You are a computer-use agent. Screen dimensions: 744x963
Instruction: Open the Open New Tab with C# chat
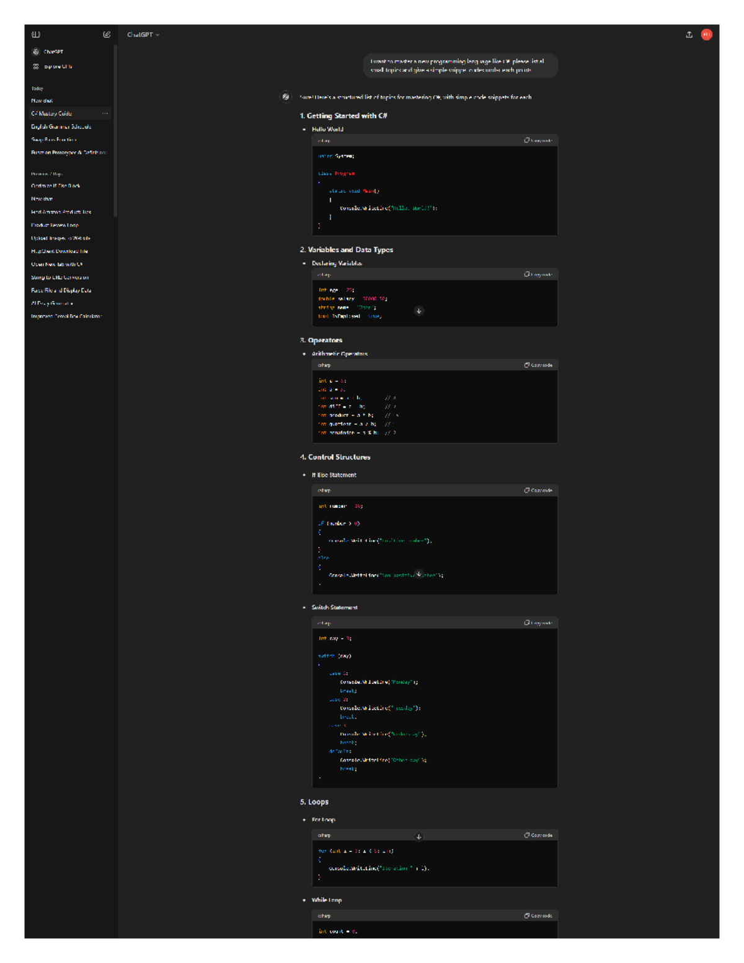point(57,264)
